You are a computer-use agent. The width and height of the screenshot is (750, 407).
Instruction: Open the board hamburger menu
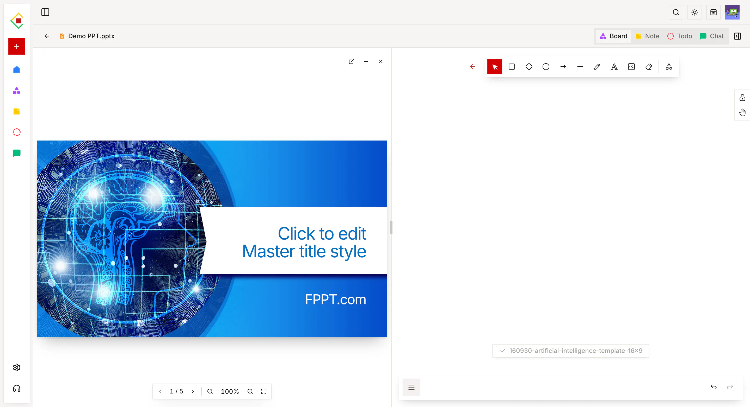coord(411,387)
